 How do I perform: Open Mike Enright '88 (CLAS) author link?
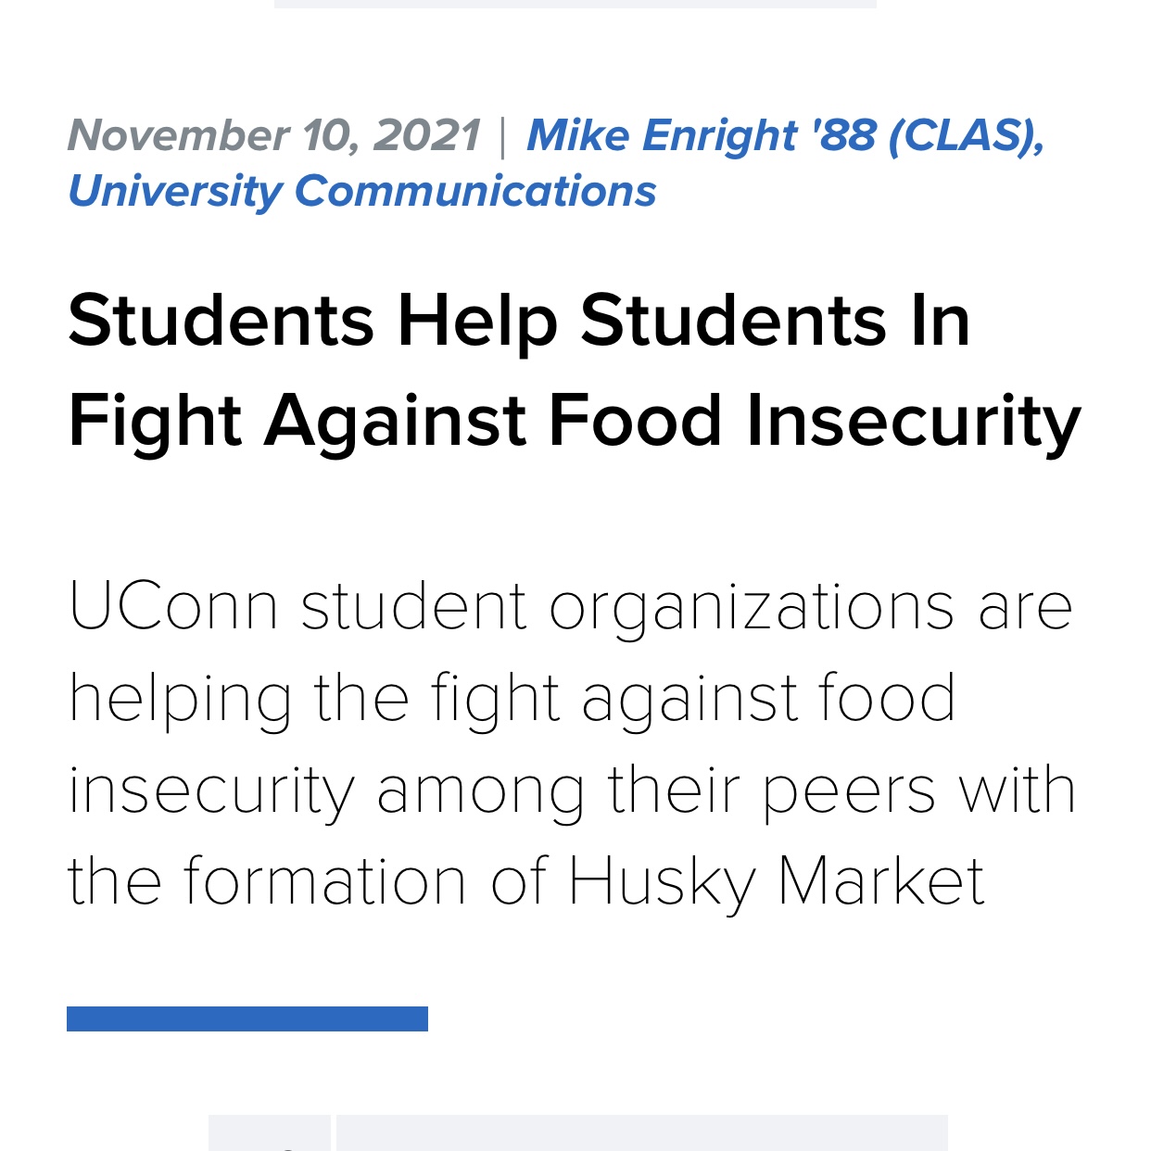point(786,136)
